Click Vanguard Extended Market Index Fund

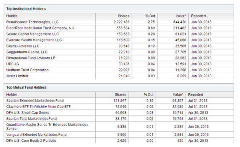pos(36,135)
